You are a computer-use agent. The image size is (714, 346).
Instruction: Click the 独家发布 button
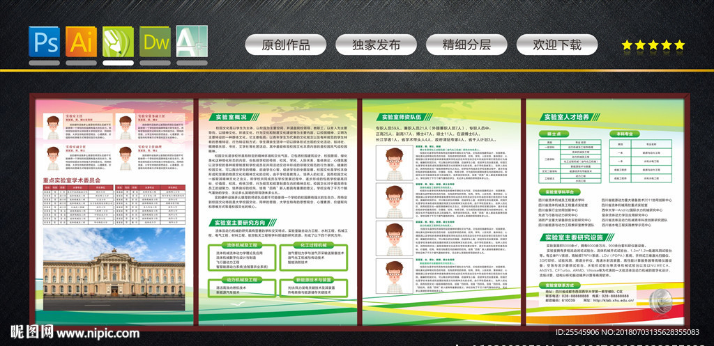[376, 45]
